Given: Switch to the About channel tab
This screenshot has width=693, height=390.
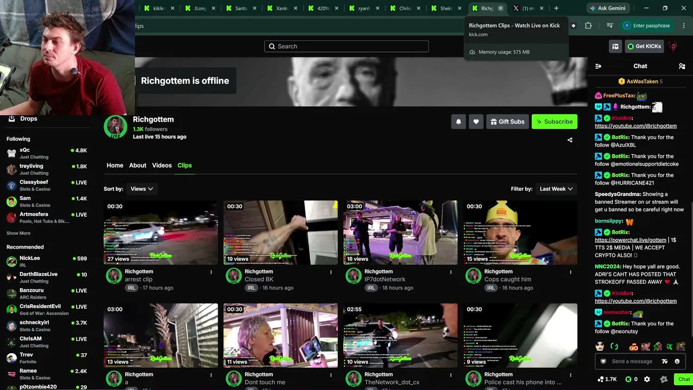Looking at the screenshot, I should pyautogui.click(x=138, y=165).
